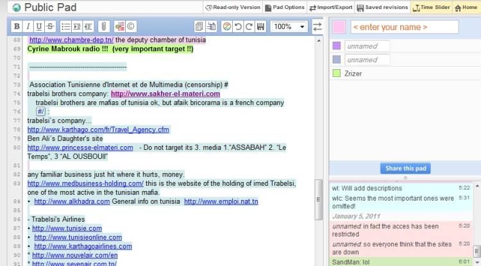Open the emploi.nat.tn link
This screenshot has width=481, height=266.
(221, 201)
